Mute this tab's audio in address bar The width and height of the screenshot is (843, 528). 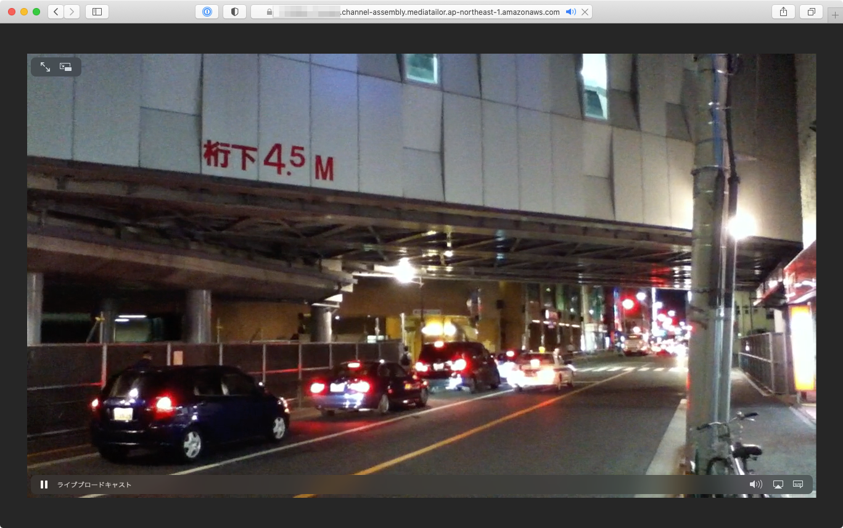coord(570,12)
